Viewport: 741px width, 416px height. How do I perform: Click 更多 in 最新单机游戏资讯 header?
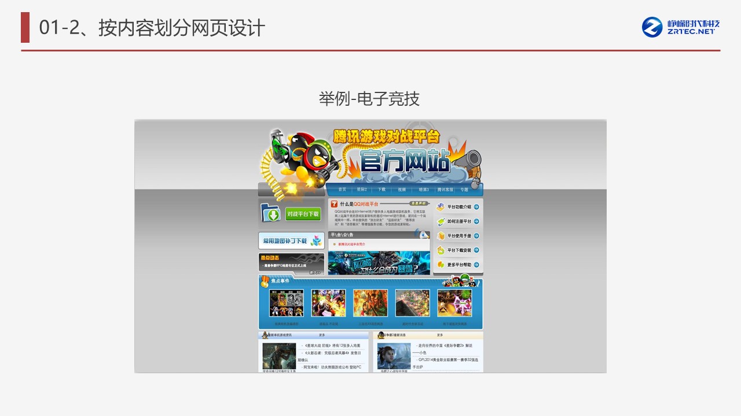(322, 335)
